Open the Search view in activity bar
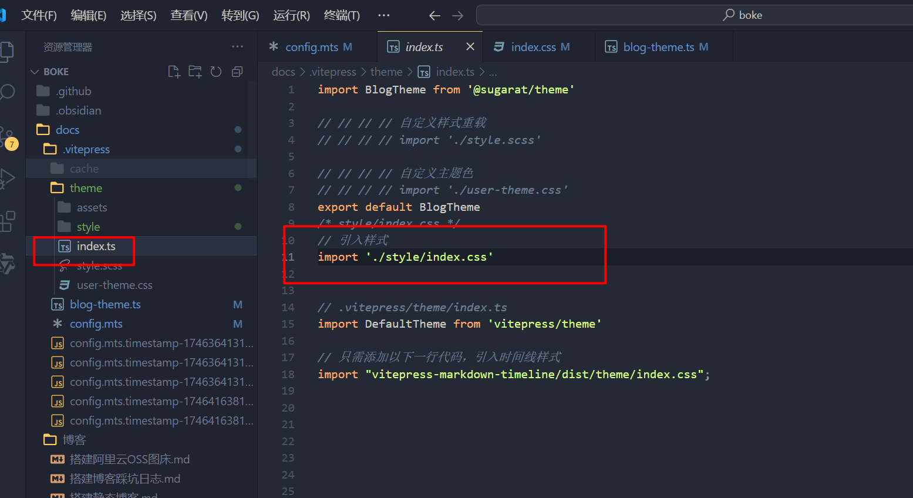Image resolution: width=913 pixels, height=498 pixels. point(8,92)
